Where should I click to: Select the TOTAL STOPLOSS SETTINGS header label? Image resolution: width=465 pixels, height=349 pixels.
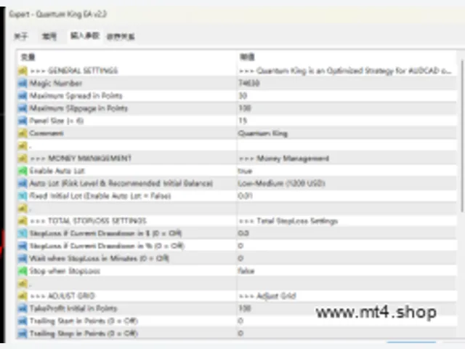click(x=89, y=221)
